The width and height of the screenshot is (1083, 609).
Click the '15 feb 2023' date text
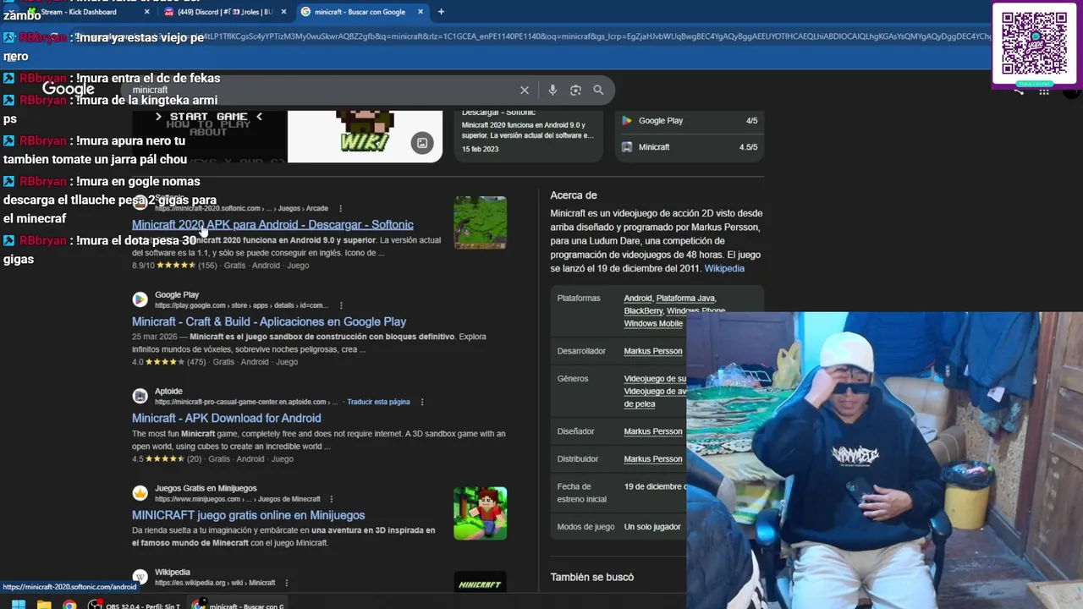(x=480, y=149)
